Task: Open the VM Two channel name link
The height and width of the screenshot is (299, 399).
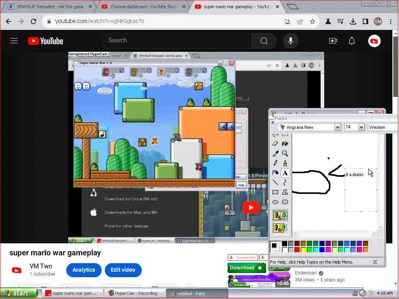Action: pos(41,266)
